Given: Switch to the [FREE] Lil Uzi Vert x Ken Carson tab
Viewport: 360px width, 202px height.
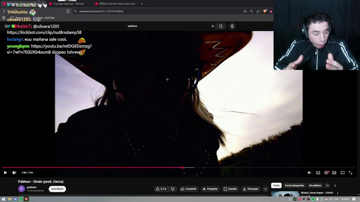Looking at the screenshot, I should 115,4.
